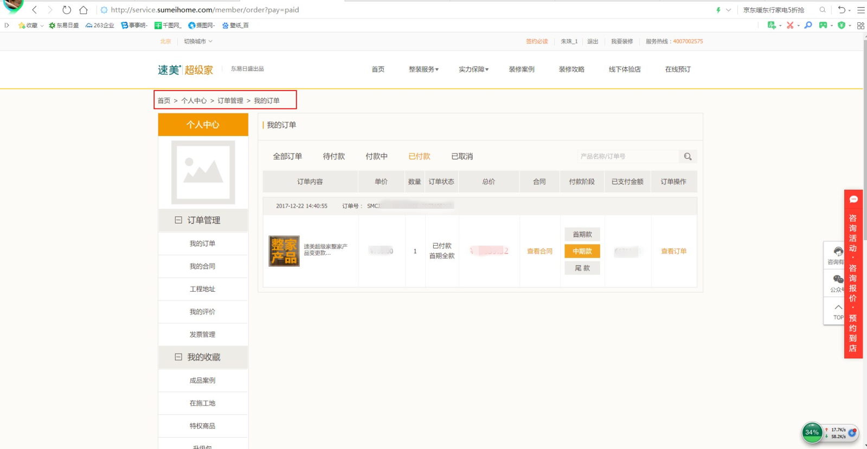
Task: Click the browser forward arrow
Action: click(x=50, y=10)
